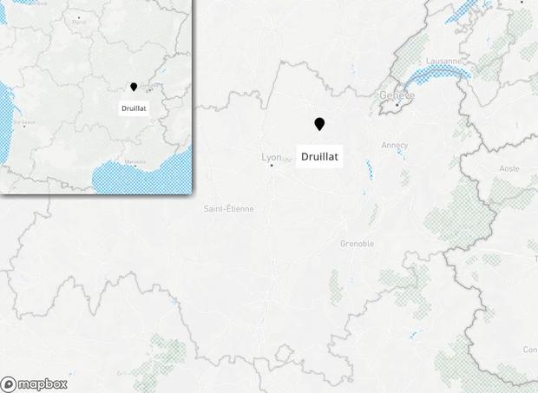Click the Paris dot in inset map
This screenshot has height=393, width=538.
[x=79, y=17]
